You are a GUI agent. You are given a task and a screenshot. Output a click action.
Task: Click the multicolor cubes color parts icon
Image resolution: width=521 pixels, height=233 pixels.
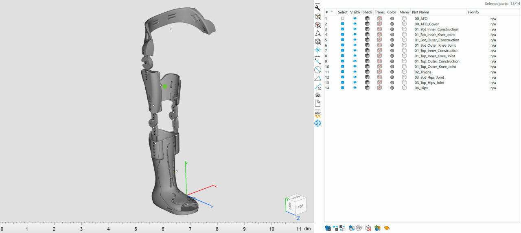[377, 228]
